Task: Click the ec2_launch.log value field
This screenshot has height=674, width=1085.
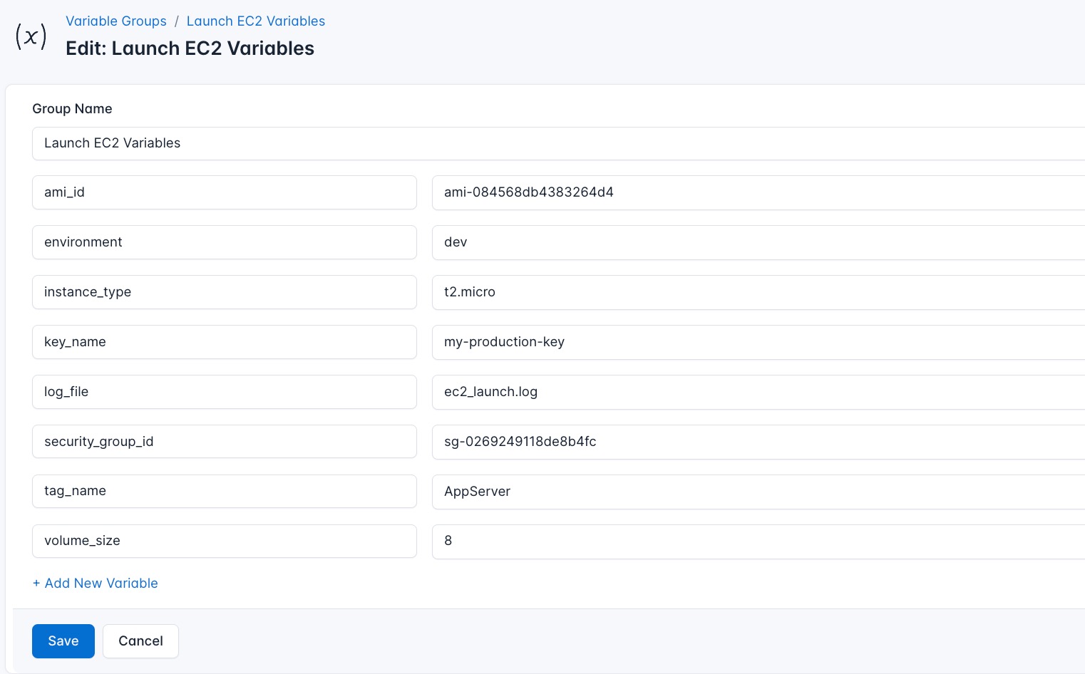Action: (x=642, y=392)
